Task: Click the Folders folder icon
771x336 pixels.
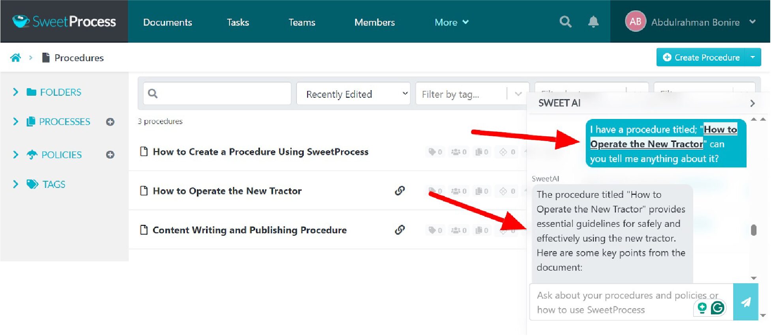Action: [32, 92]
